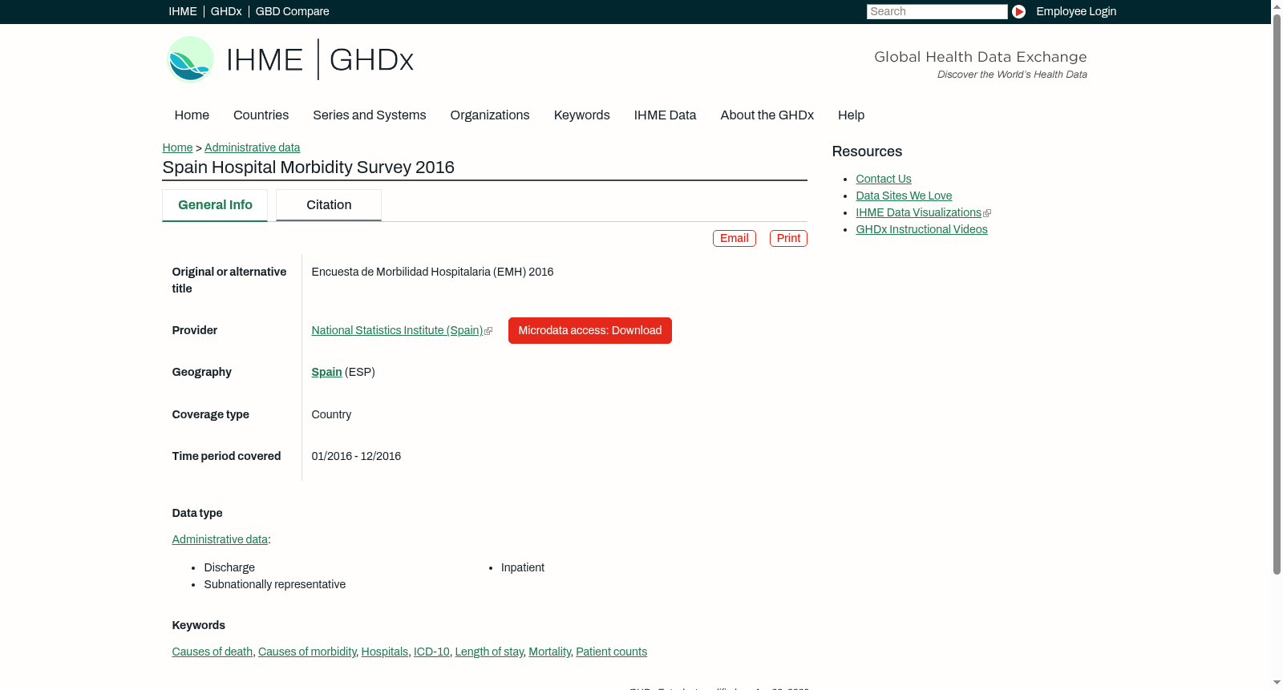This screenshot has height=690, width=1283.
Task: Open Data Sites We Love link
Action: coord(904,196)
